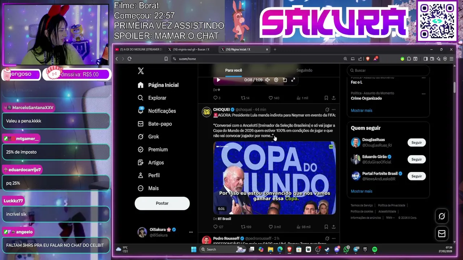Repost the CHOQUEI post with 199 reposts
463x260 pixels.
pyautogui.click(x=246, y=227)
